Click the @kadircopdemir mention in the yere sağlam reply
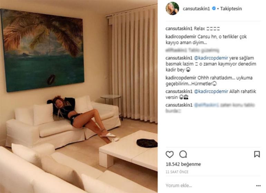 pyautogui.click(x=211, y=58)
